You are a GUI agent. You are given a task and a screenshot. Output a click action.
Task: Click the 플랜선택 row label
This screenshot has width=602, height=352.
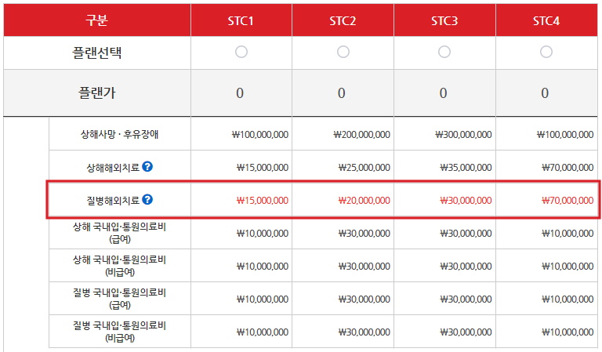click(x=96, y=53)
